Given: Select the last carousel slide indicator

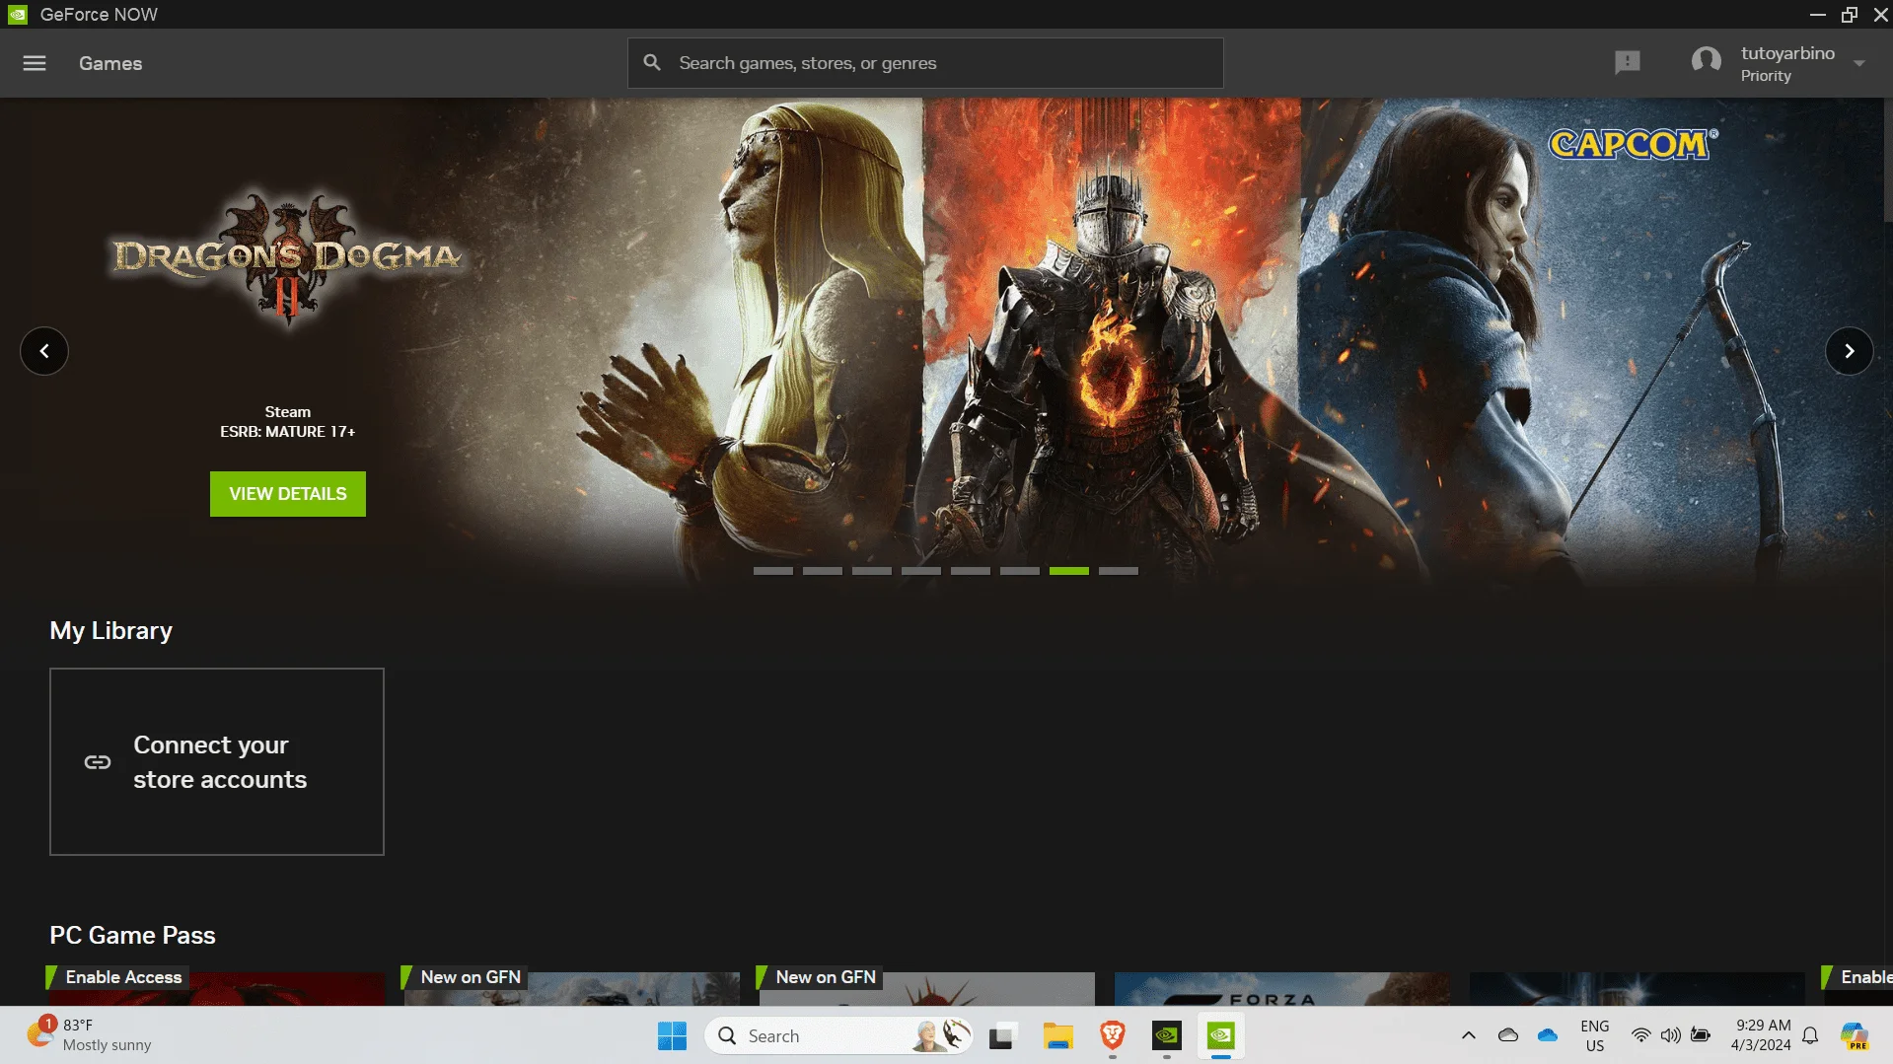Looking at the screenshot, I should (1119, 571).
